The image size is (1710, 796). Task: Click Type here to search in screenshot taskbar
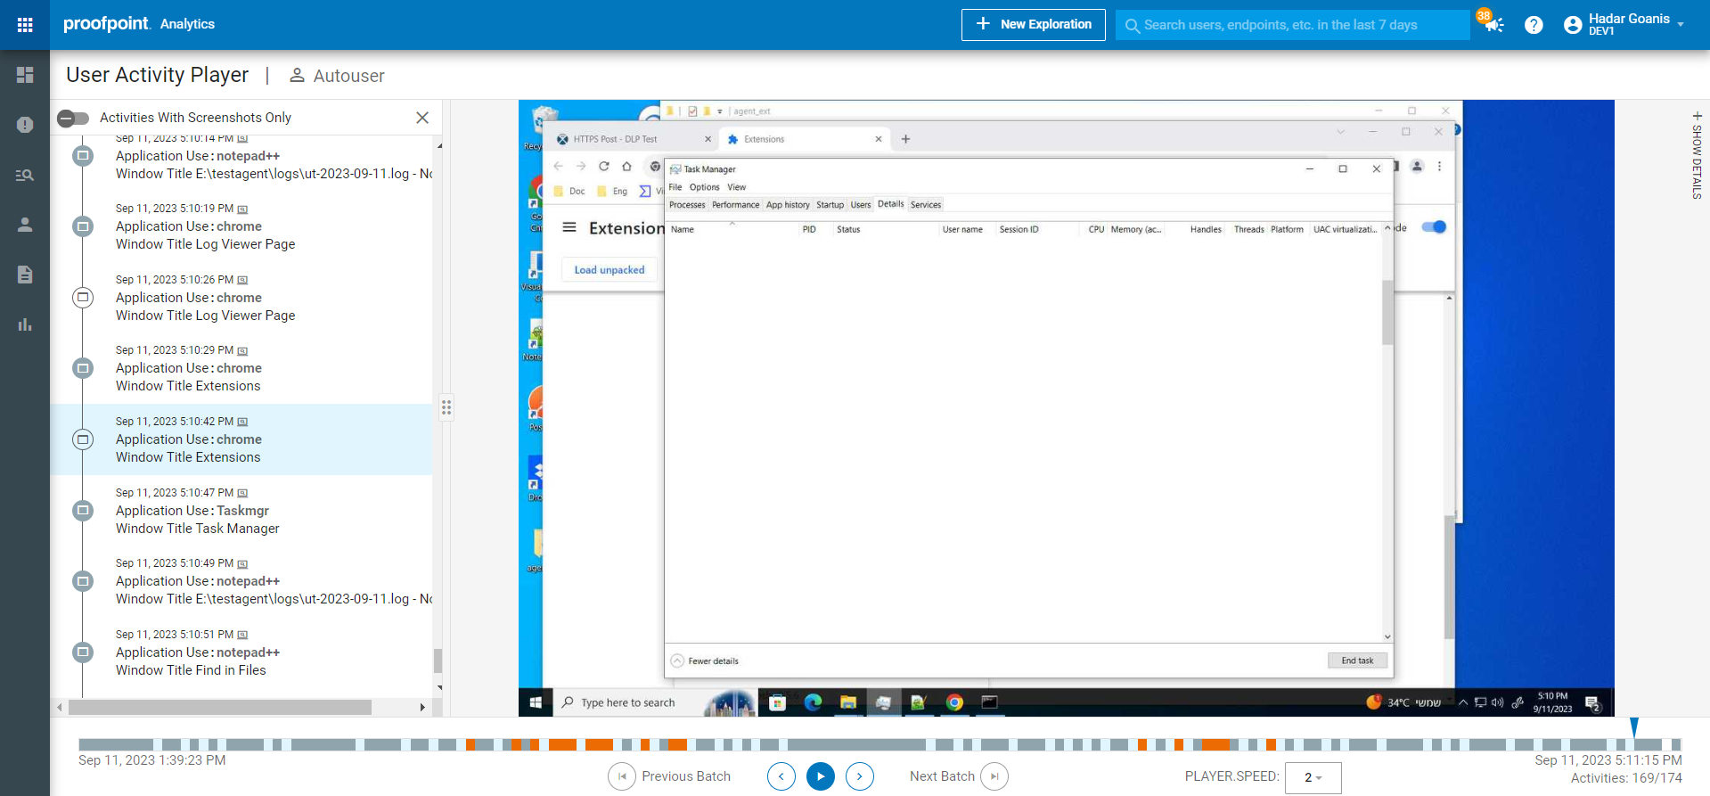tap(627, 702)
